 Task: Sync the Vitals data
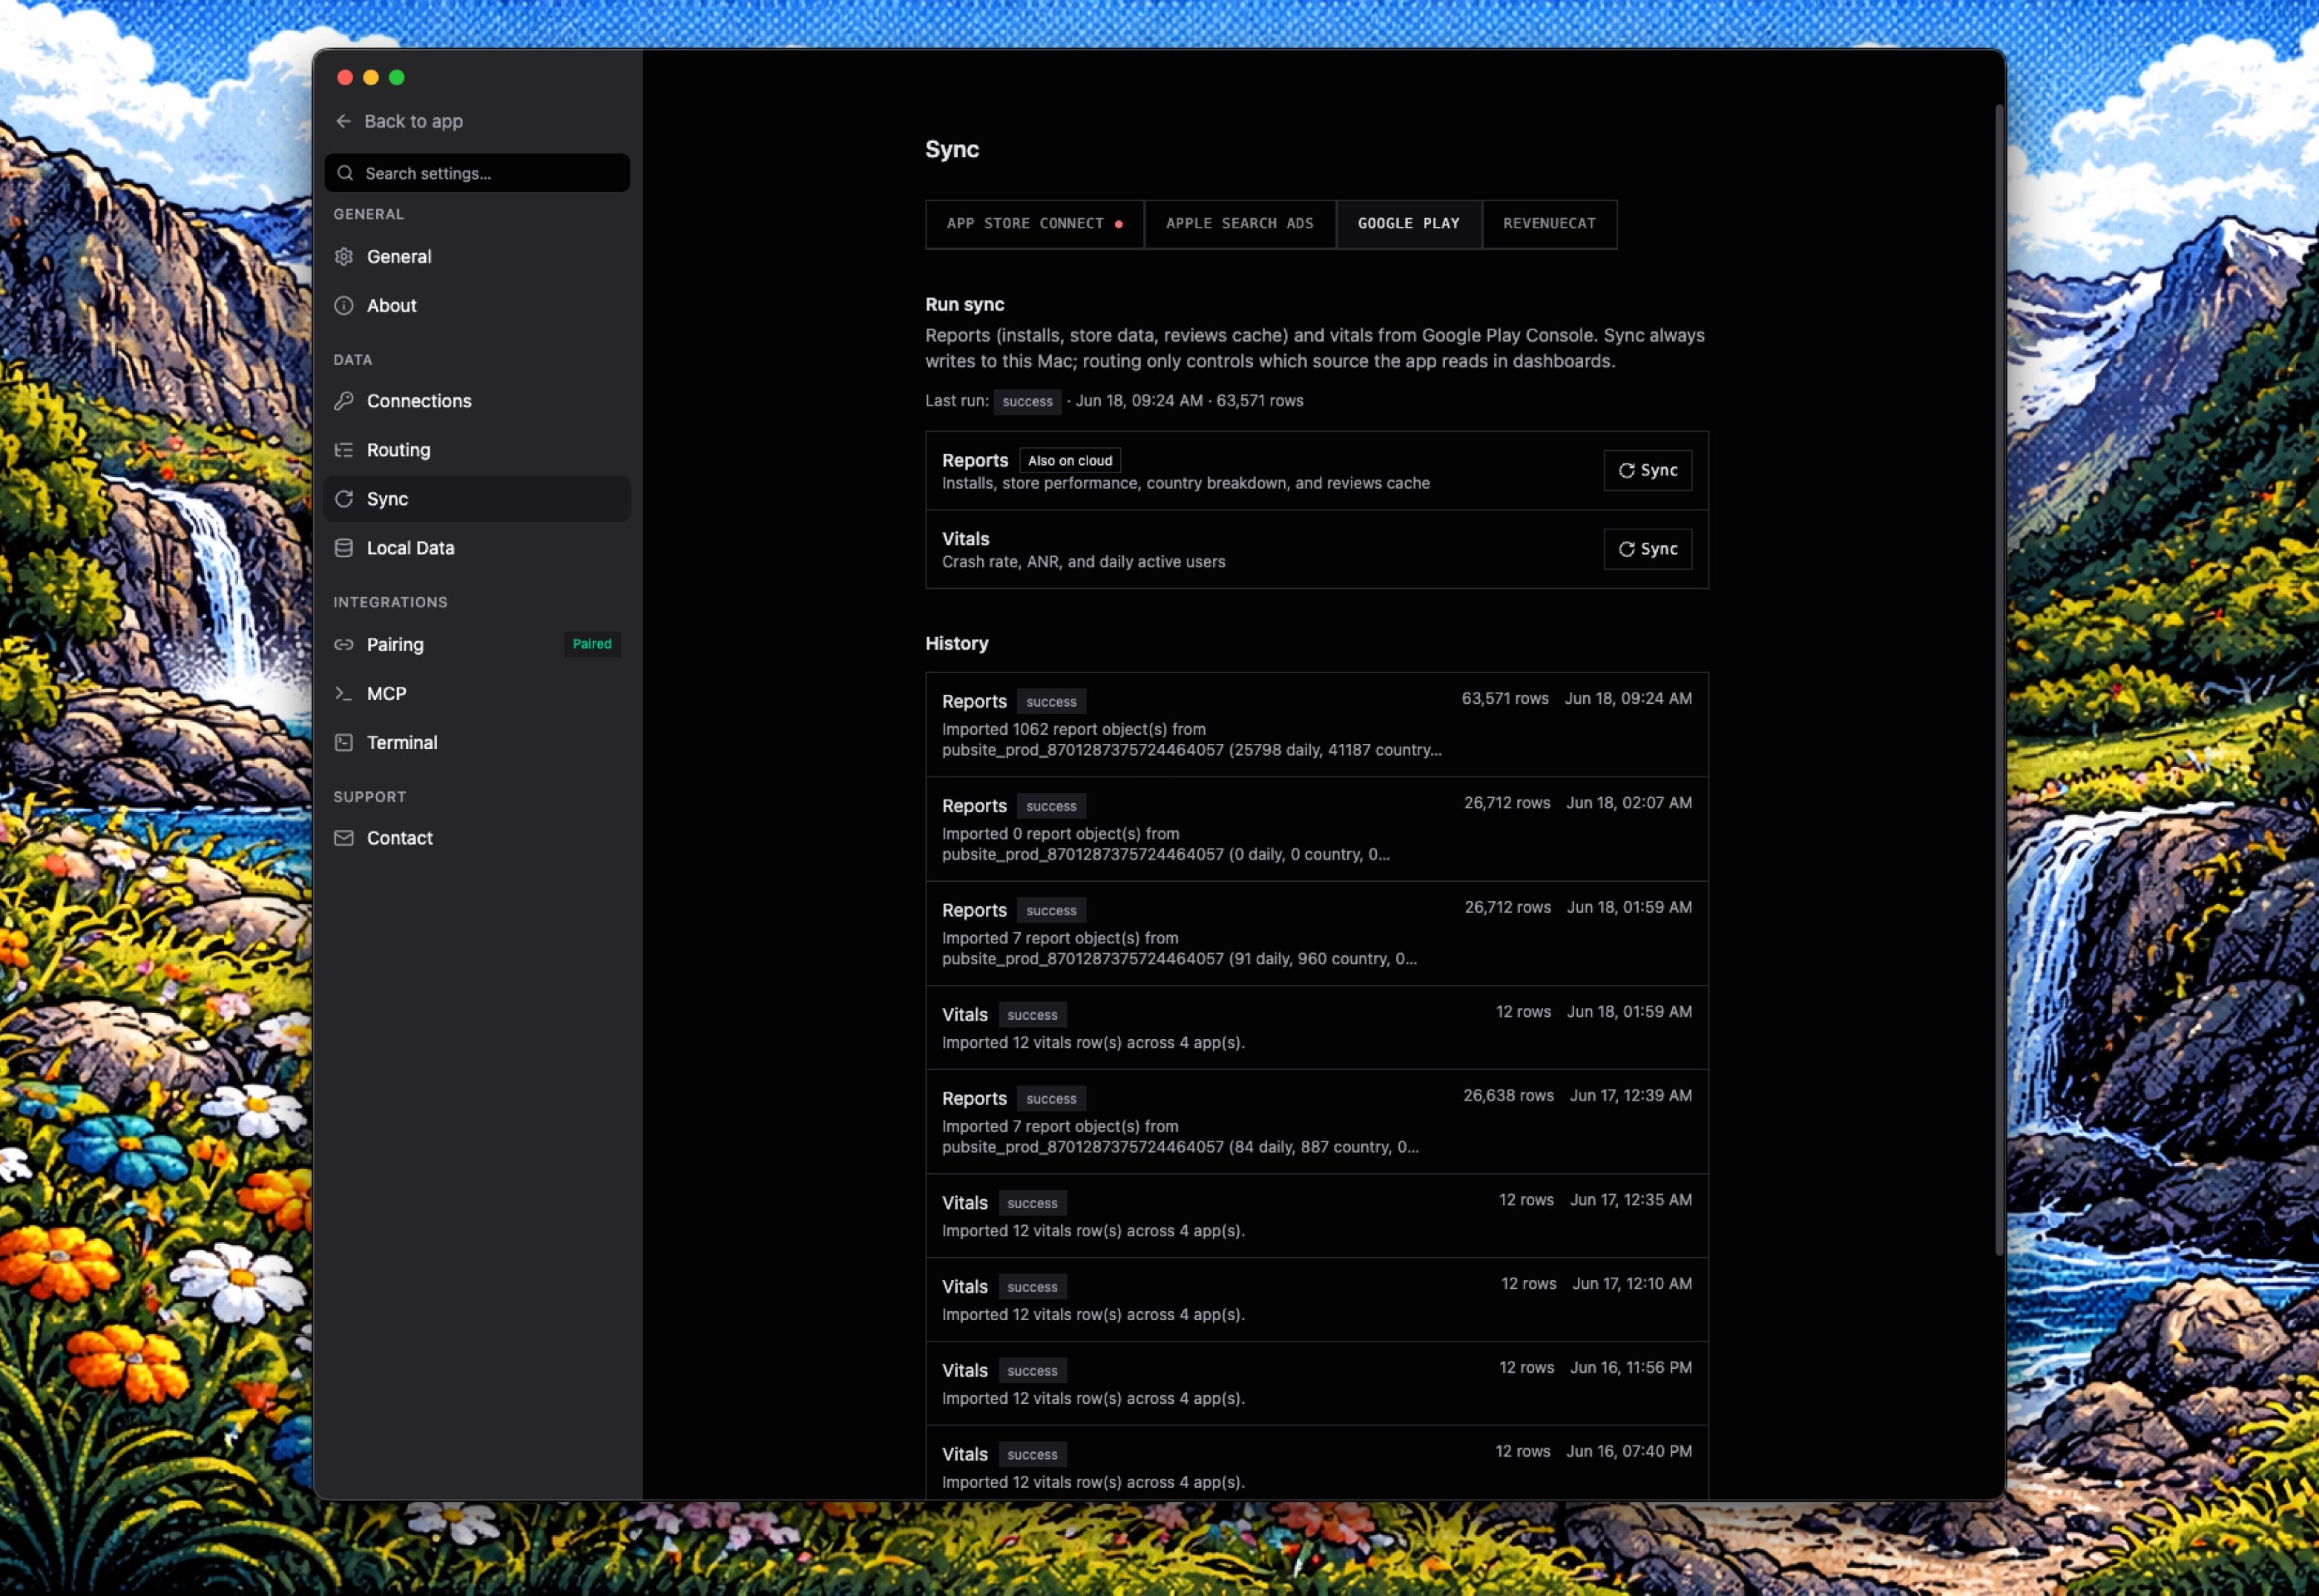point(1647,549)
